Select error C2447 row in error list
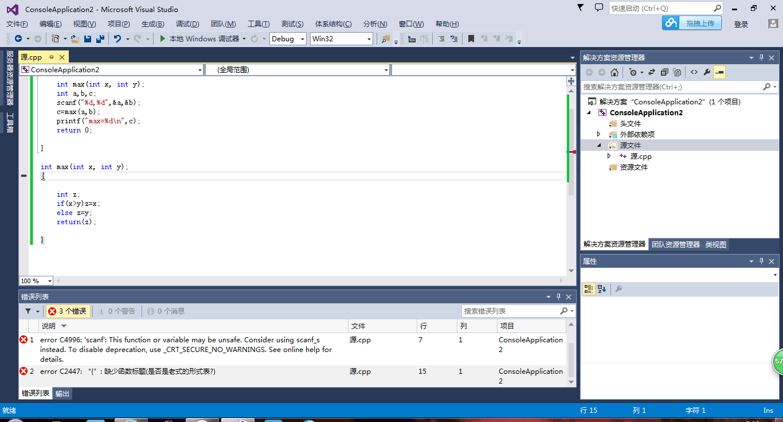783x422 pixels. tap(292, 376)
